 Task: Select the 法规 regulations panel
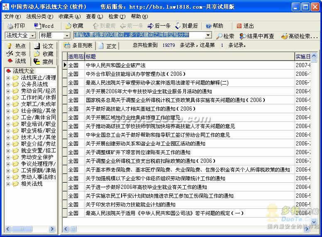tap(17, 61)
